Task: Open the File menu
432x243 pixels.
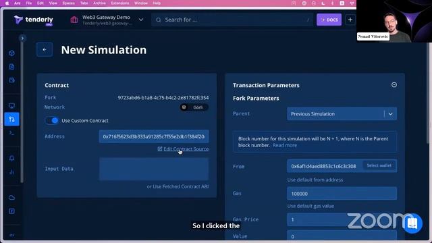Action: (x=28, y=3)
